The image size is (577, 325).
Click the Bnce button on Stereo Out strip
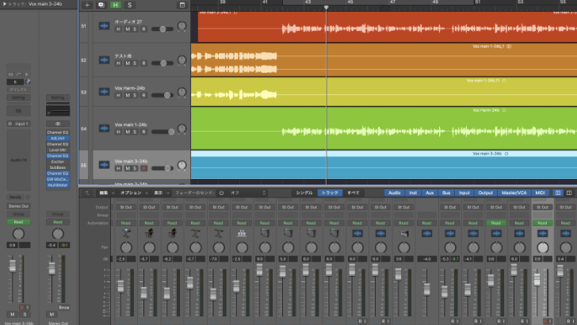pyautogui.click(x=64, y=308)
